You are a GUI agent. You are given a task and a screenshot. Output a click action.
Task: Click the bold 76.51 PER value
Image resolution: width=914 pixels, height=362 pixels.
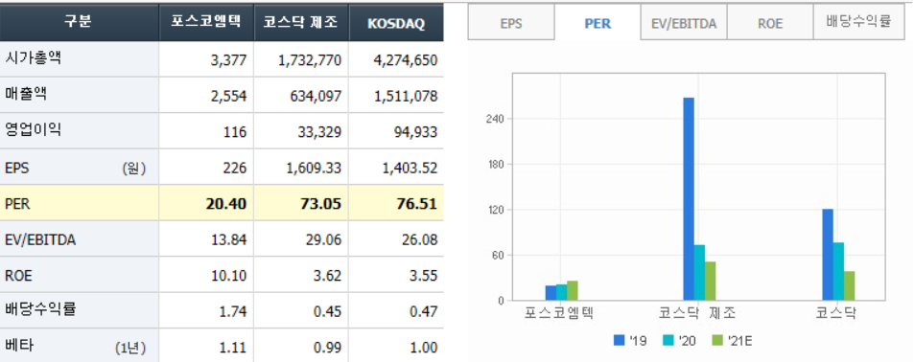tap(416, 204)
